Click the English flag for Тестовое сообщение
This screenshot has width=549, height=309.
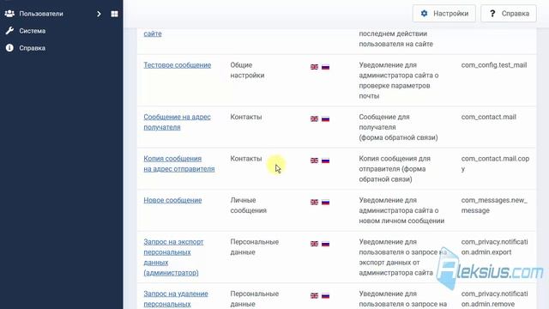pos(315,67)
